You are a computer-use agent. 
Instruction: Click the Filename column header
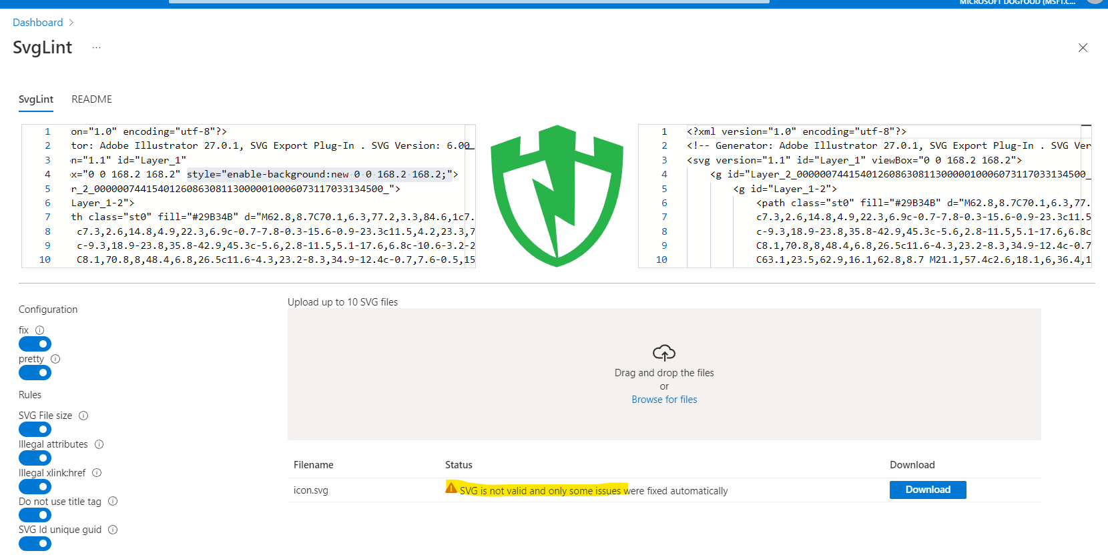pos(314,465)
